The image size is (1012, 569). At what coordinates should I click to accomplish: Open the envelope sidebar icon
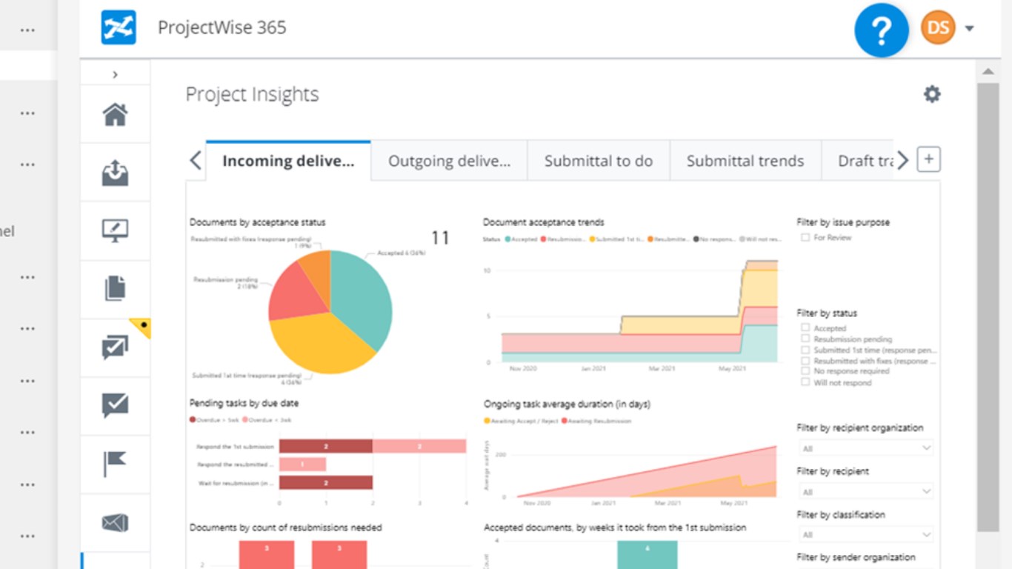pos(115,523)
